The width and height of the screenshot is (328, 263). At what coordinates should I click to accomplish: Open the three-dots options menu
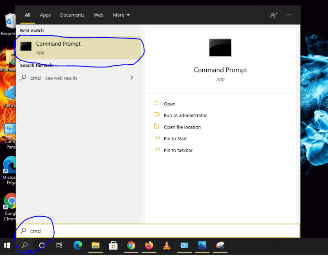tap(289, 14)
